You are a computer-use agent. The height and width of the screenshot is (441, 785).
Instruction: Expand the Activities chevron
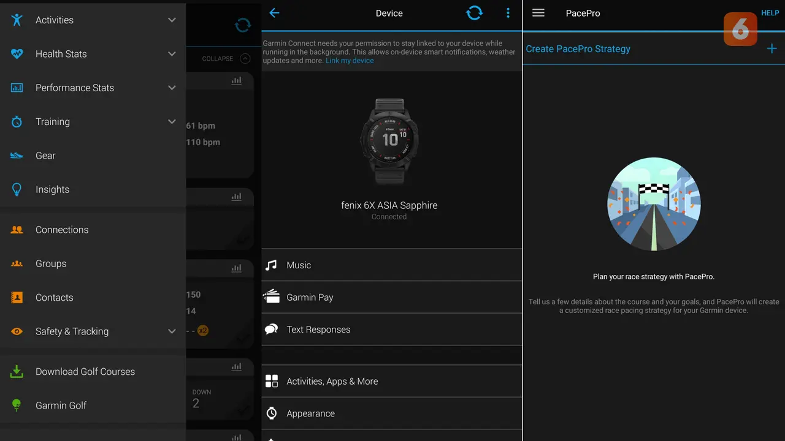pyautogui.click(x=172, y=20)
